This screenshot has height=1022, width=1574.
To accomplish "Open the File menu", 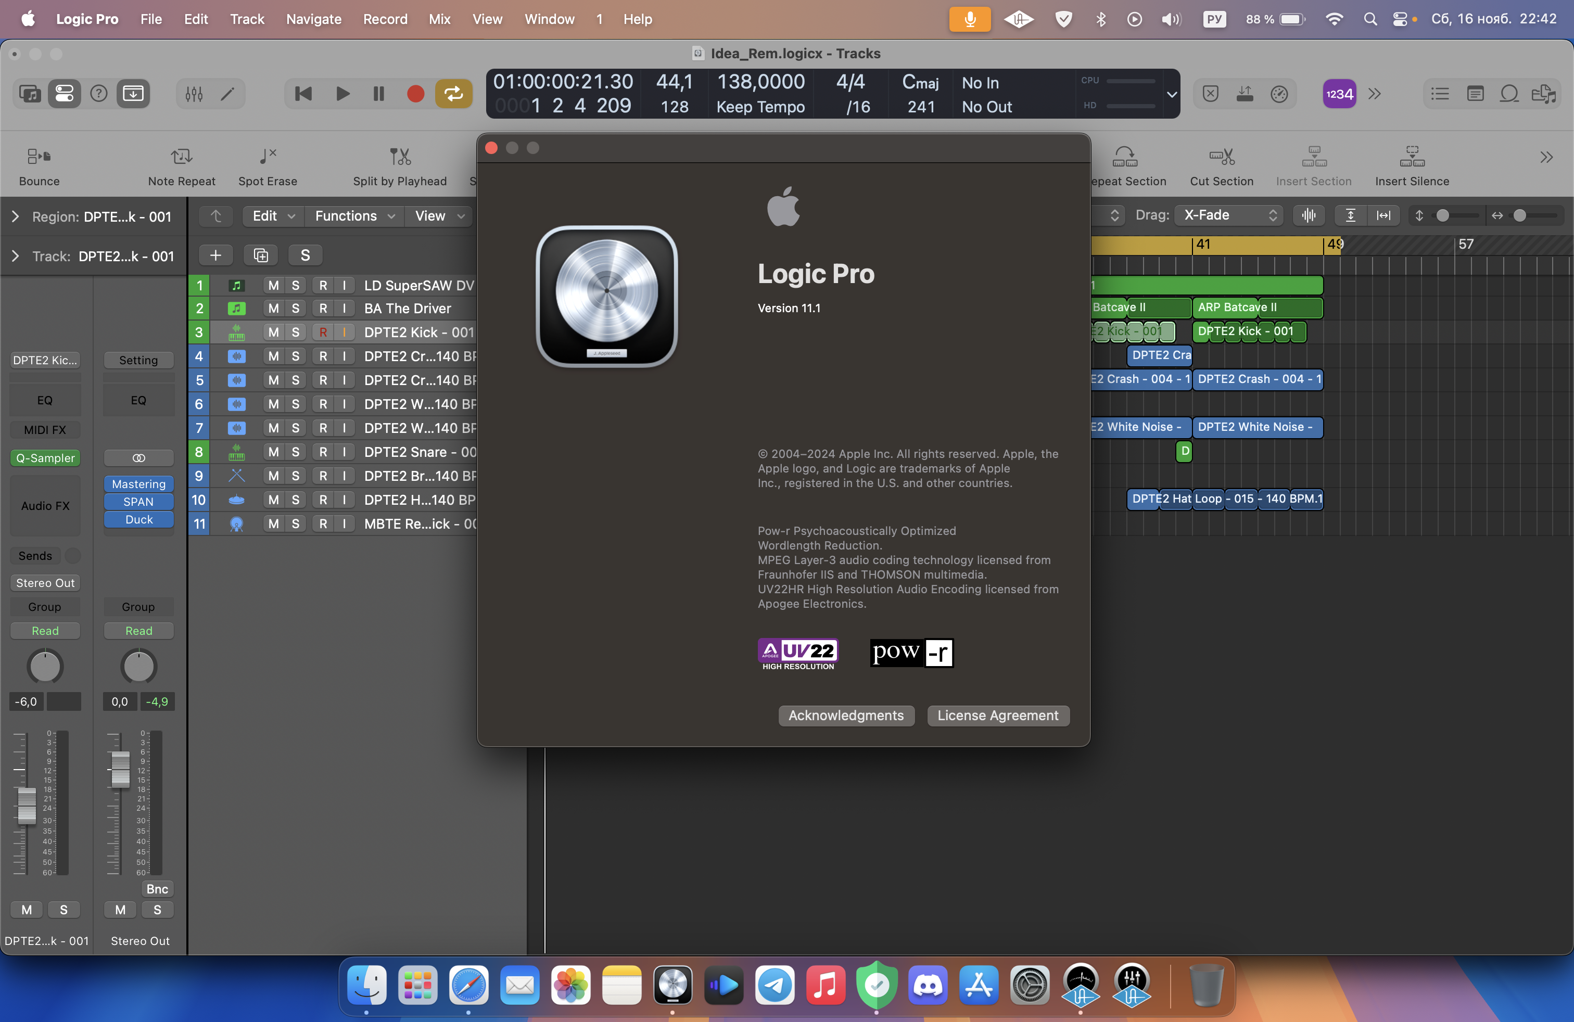I will click(151, 19).
